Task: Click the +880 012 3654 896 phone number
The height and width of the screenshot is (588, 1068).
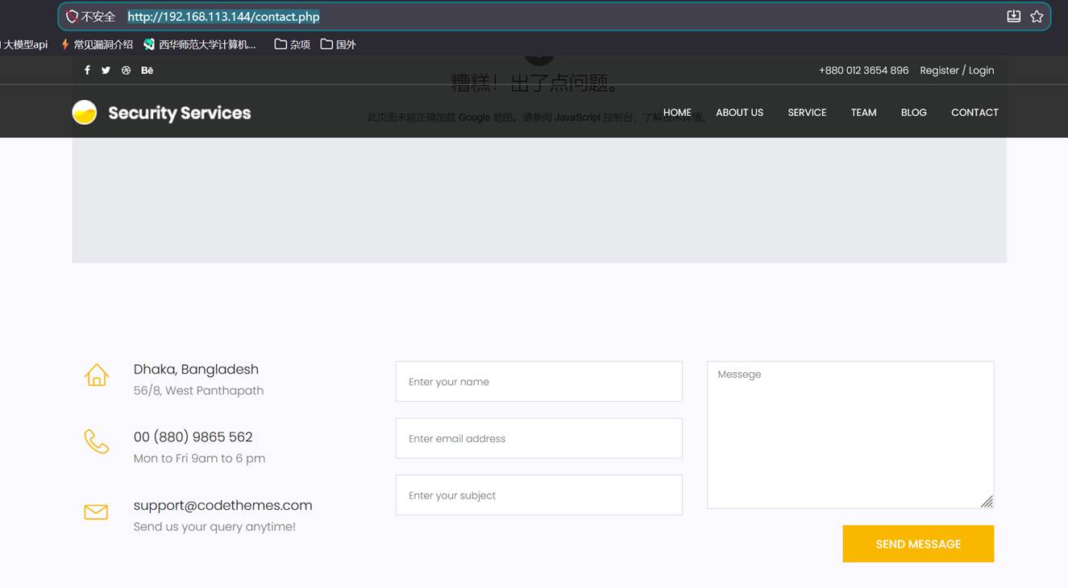Action: 863,70
